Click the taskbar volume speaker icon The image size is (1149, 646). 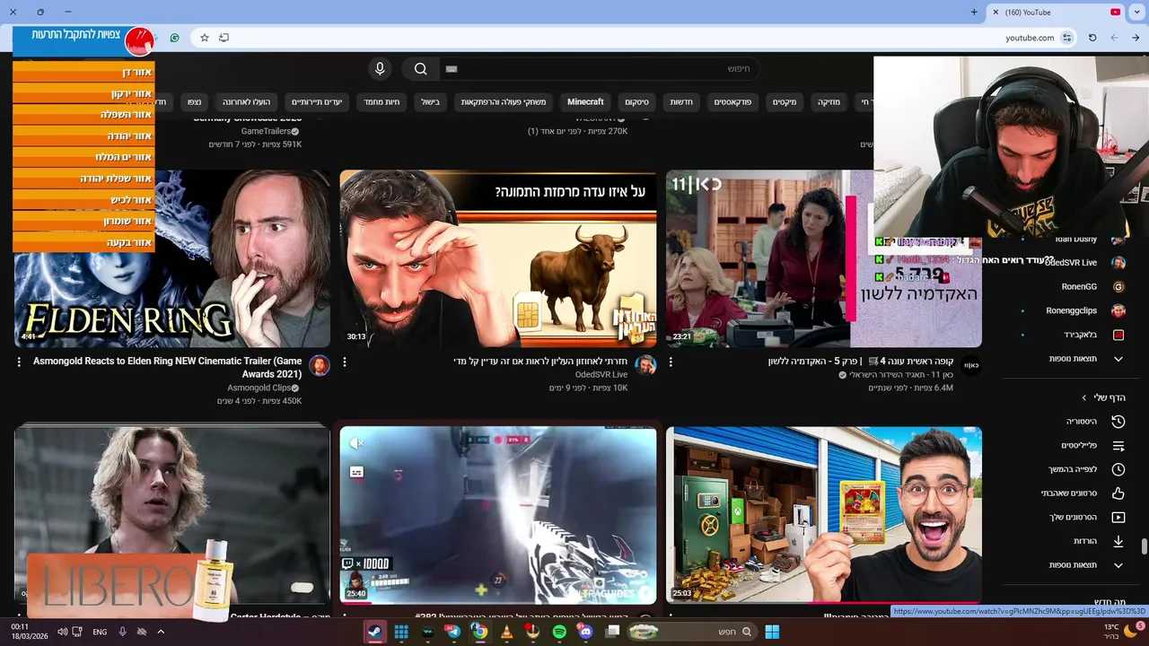click(62, 632)
